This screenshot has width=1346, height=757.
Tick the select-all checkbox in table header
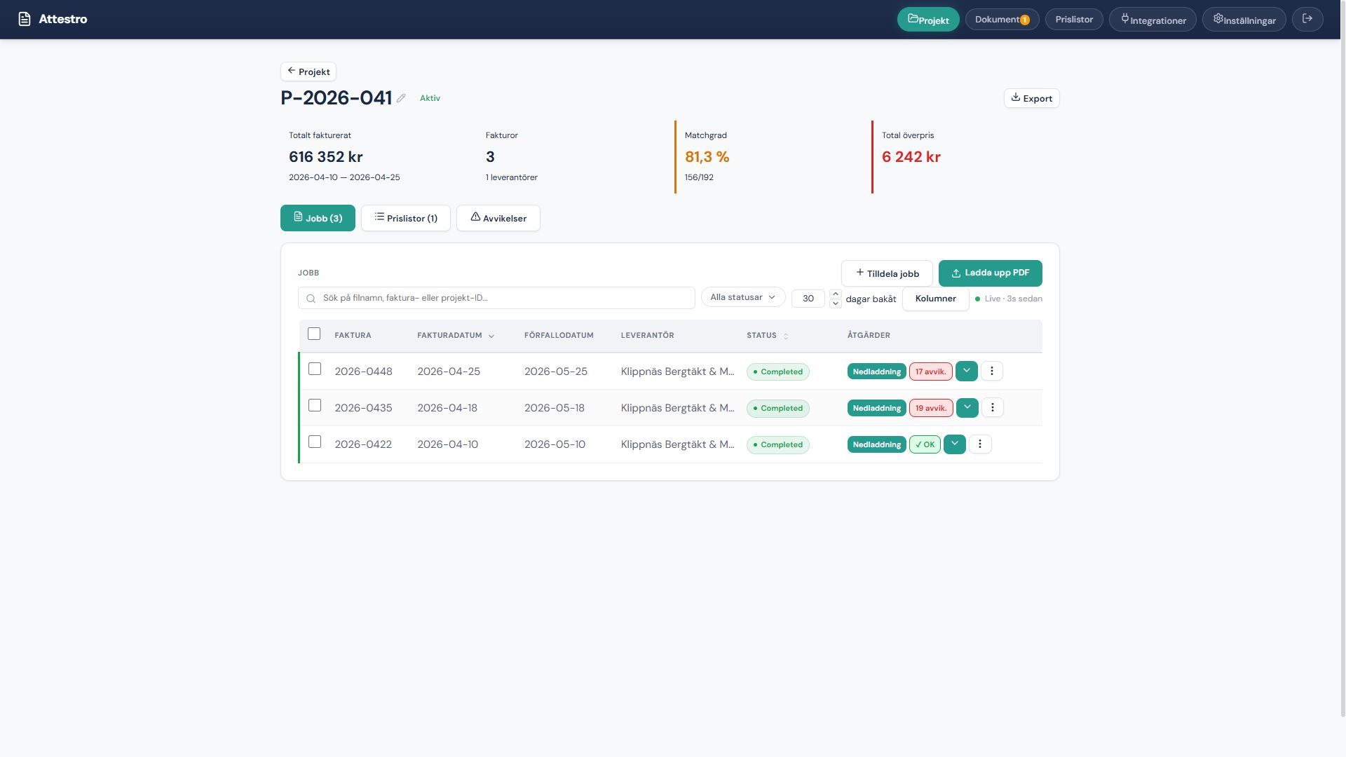click(314, 334)
